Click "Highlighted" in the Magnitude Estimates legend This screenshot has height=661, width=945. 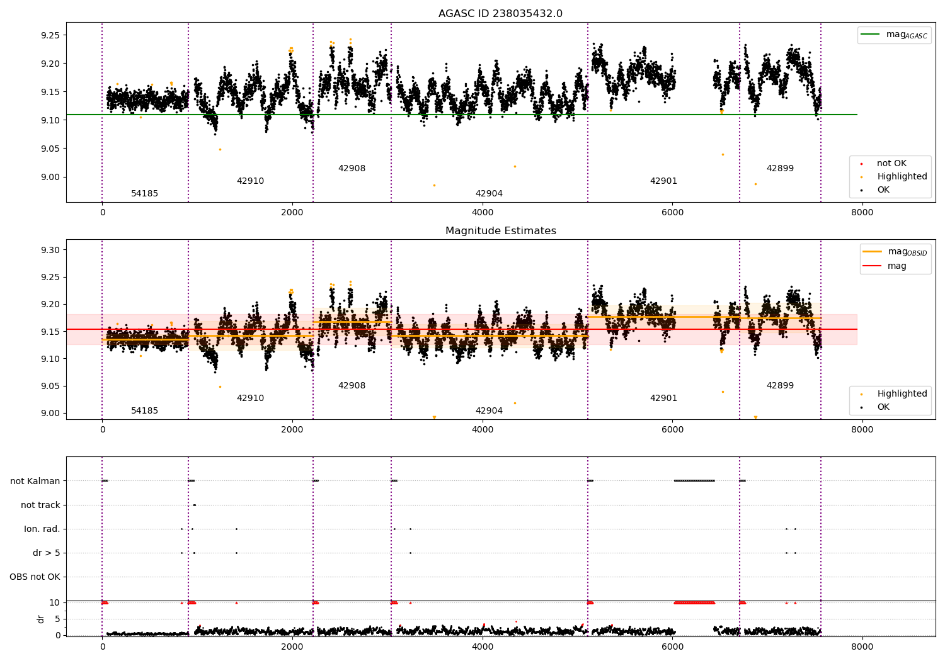(902, 394)
